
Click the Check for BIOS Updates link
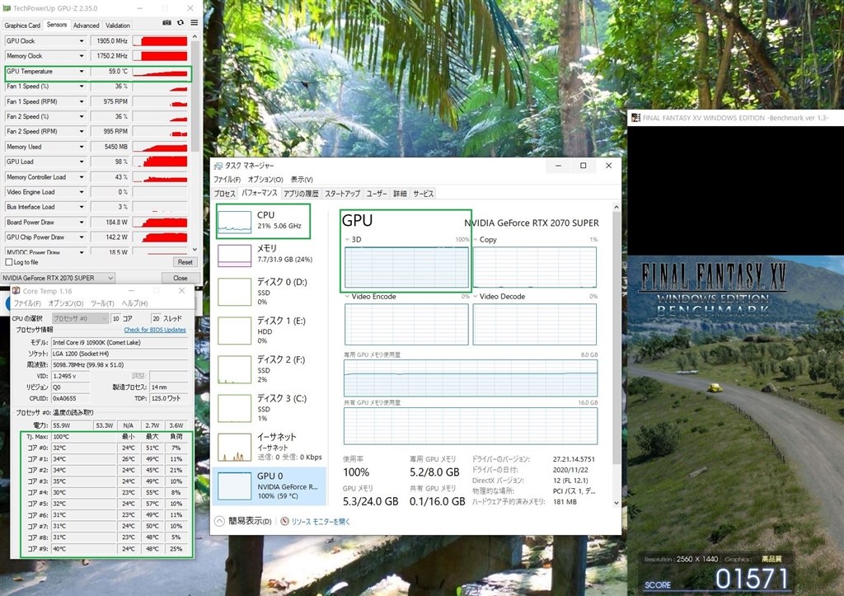[155, 330]
